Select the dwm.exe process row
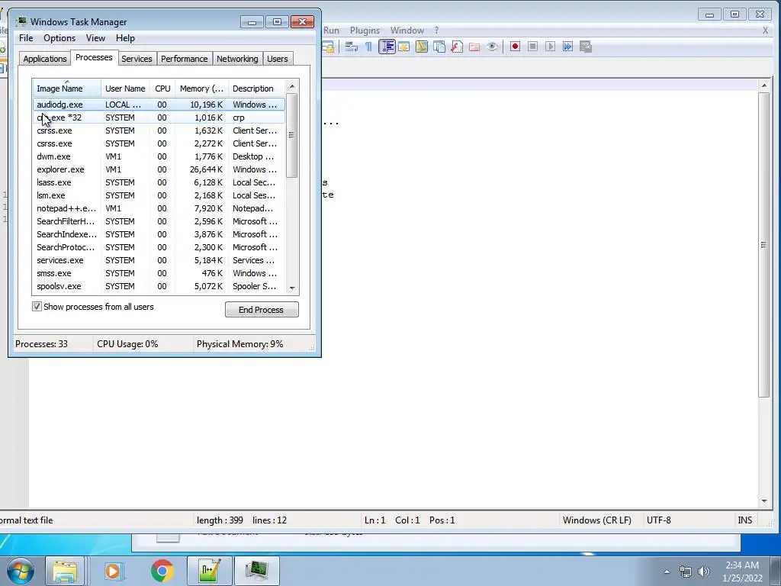This screenshot has width=781, height=586. [x=159, y=156]
